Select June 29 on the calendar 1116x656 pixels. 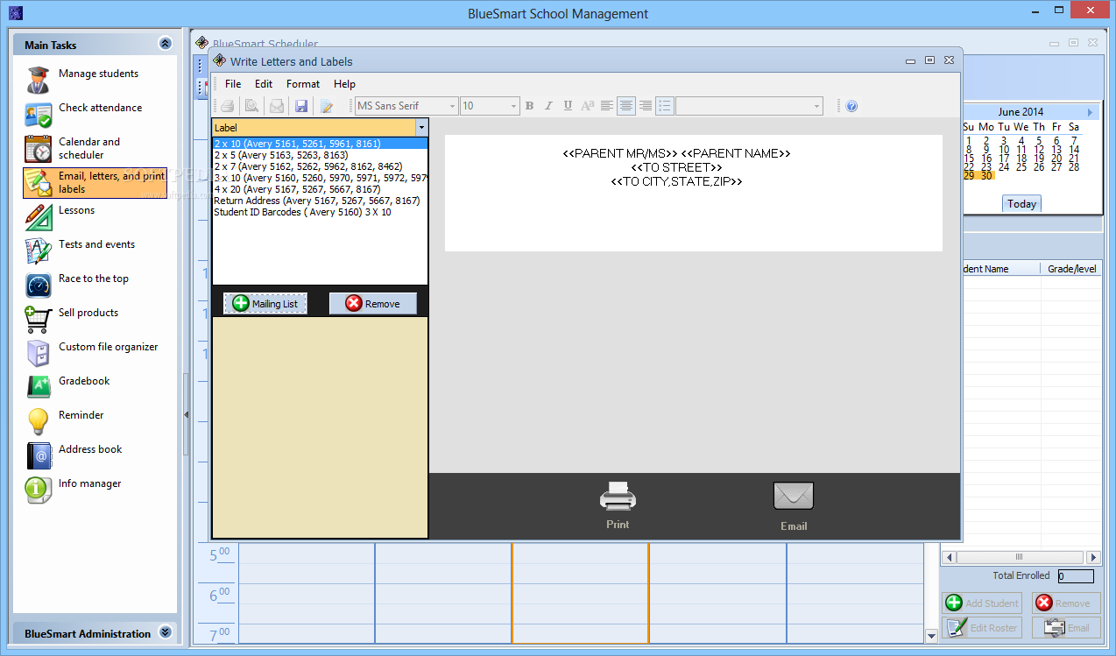pos(969,175)
